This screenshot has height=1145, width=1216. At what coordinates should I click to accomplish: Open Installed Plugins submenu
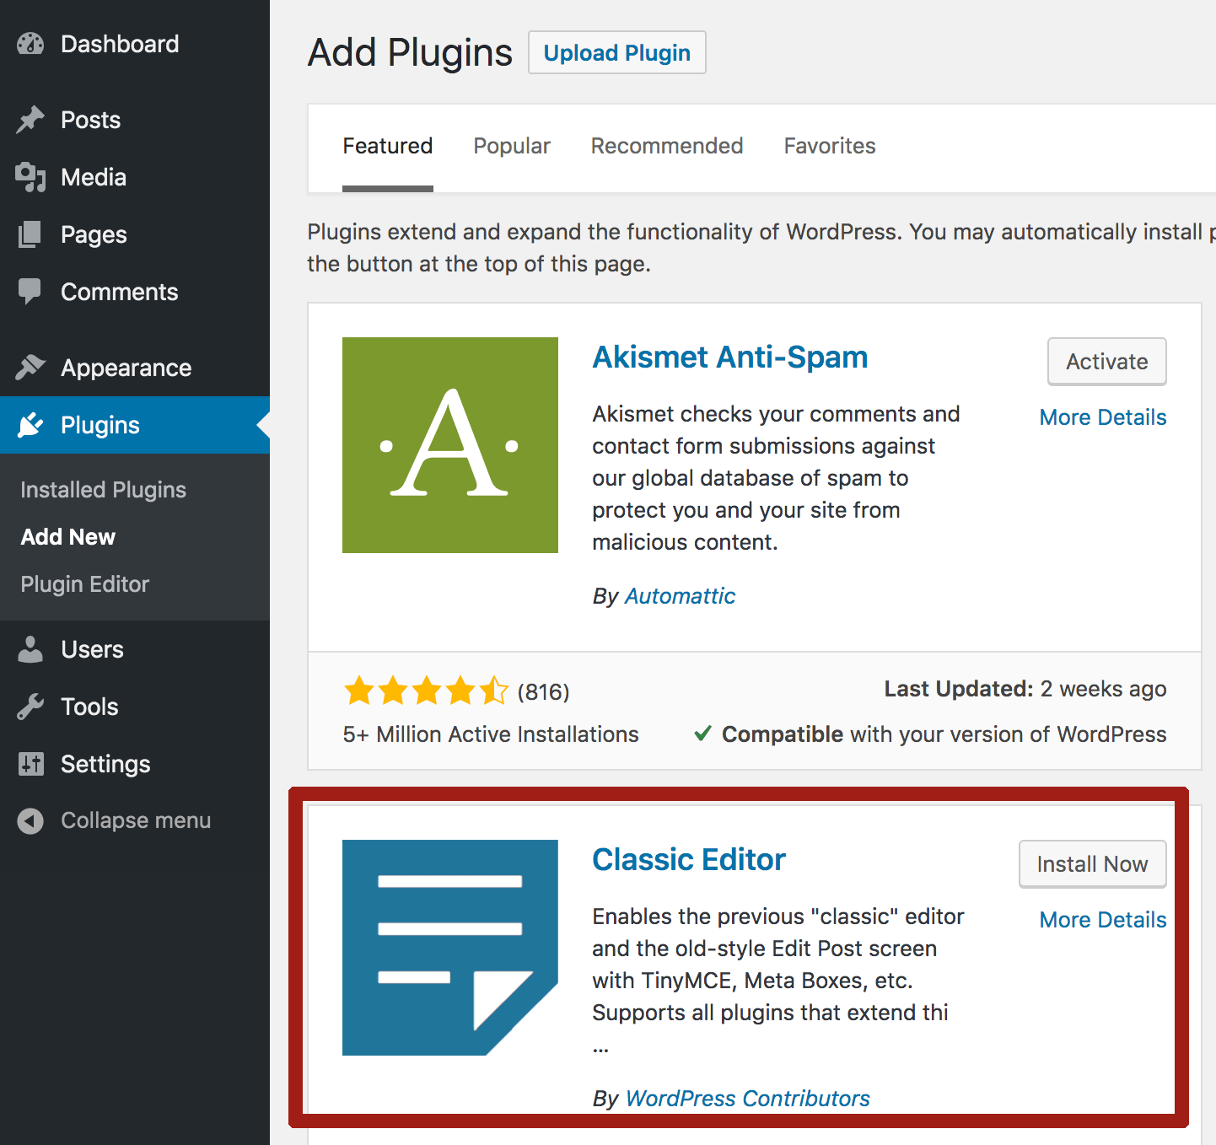point(104,490)
